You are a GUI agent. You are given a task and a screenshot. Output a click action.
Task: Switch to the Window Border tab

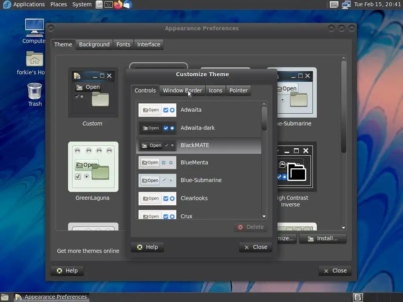(182, 90)
